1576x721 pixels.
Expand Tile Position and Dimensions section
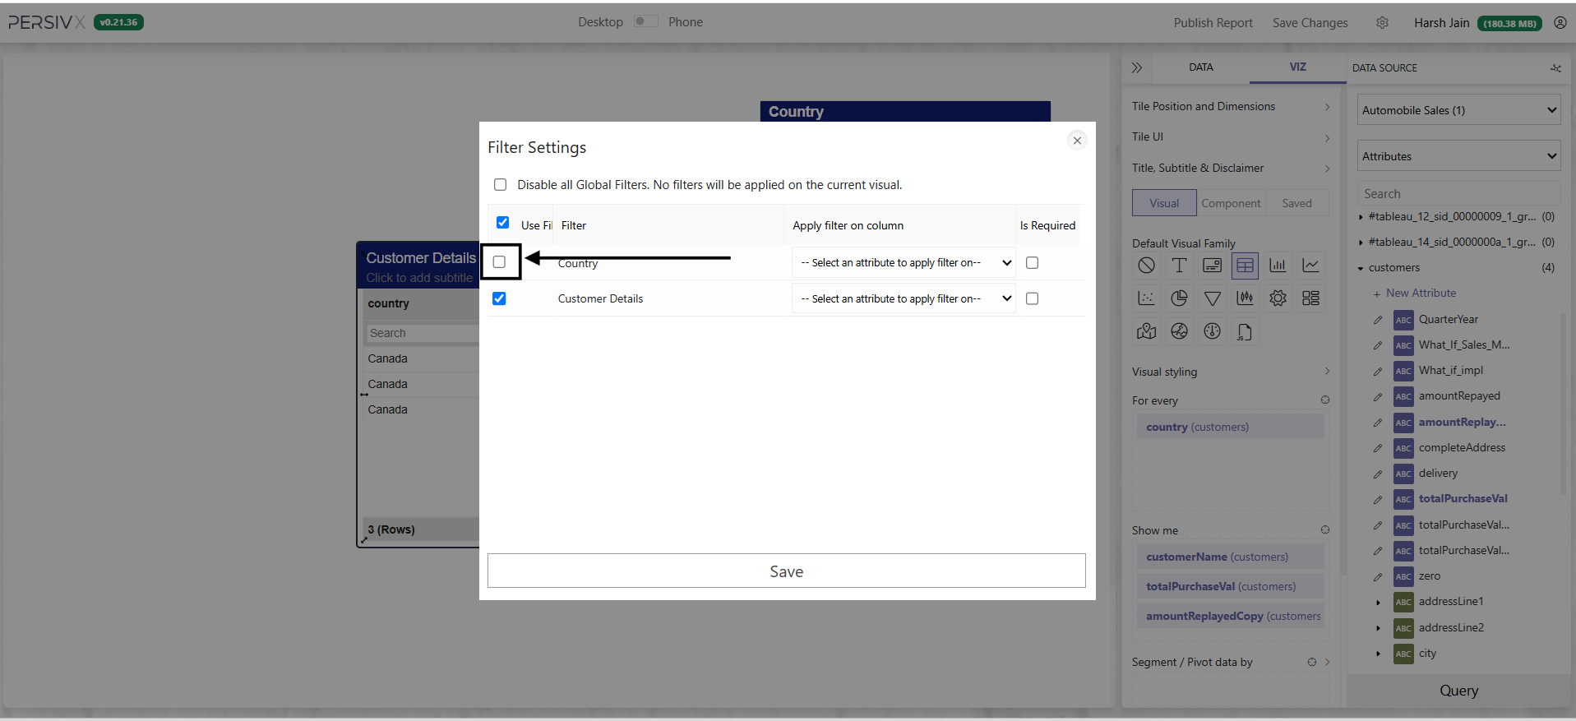[1230, 107]
